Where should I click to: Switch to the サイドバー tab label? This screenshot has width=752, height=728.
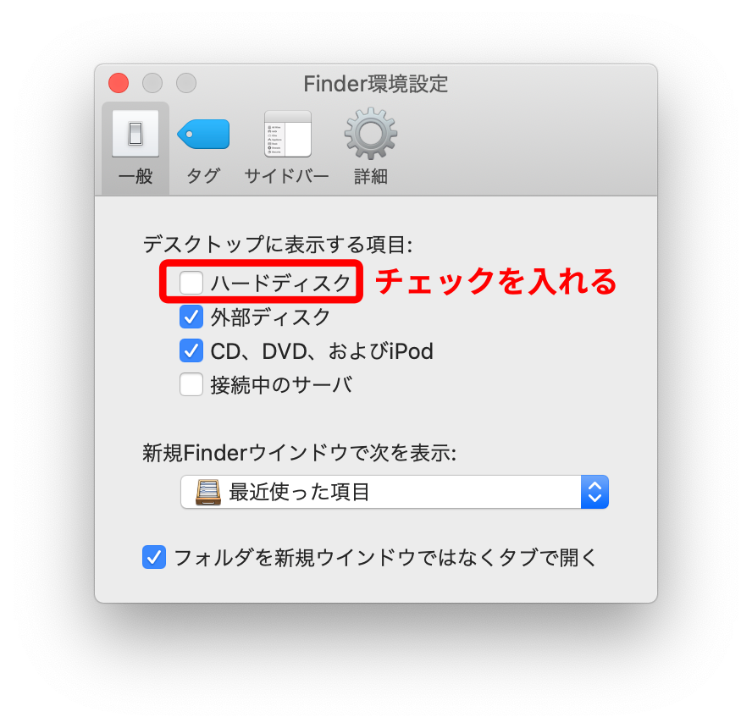click(287, 176)
